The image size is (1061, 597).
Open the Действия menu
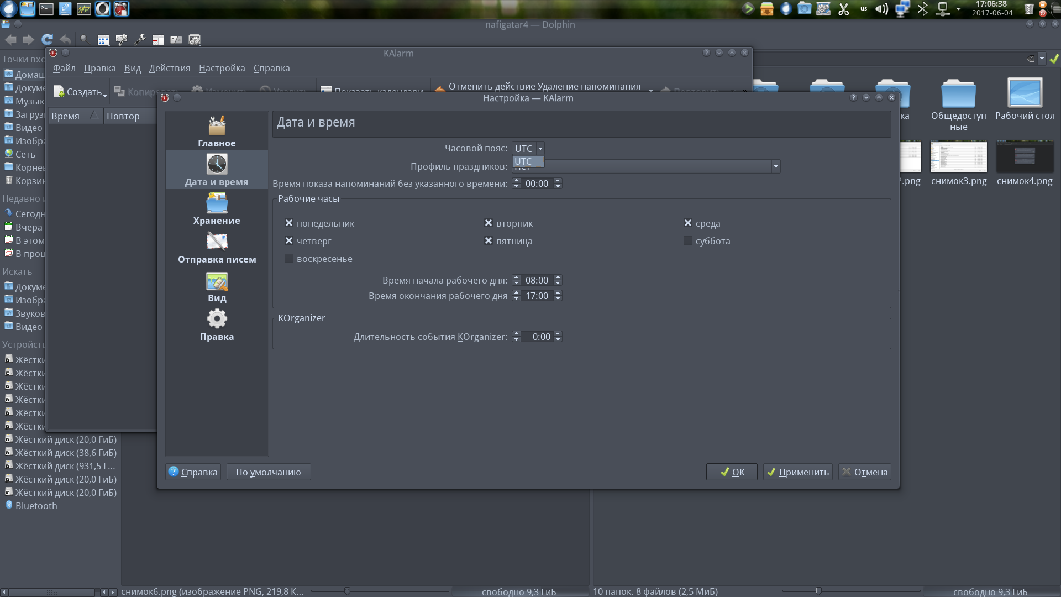click(169, 68)
